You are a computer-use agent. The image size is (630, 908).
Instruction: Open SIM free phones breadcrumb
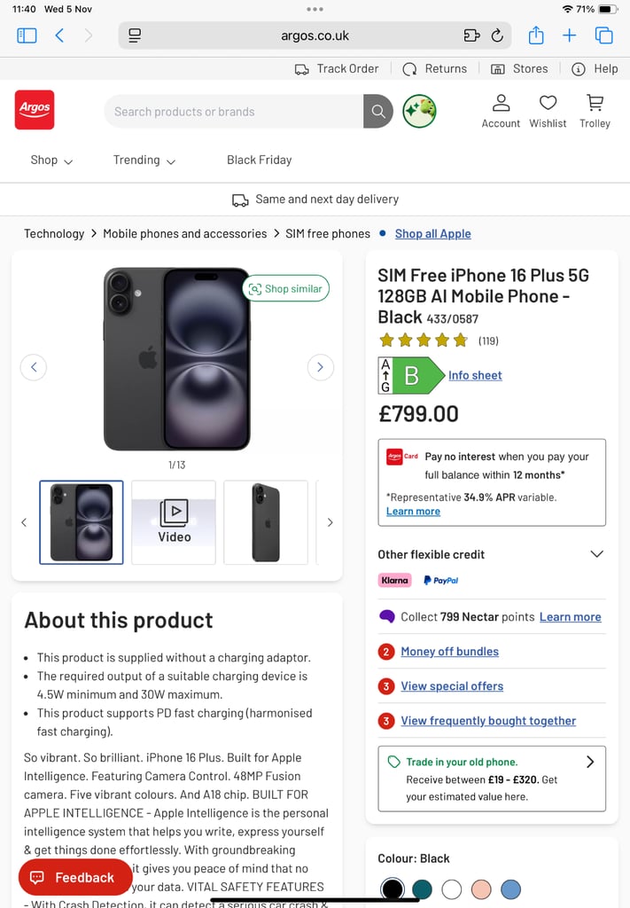[327, 233]
